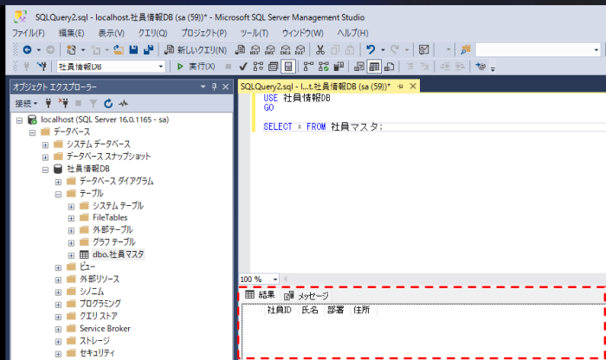Expand the dbo.社員マスタ table node

(71, 255)
